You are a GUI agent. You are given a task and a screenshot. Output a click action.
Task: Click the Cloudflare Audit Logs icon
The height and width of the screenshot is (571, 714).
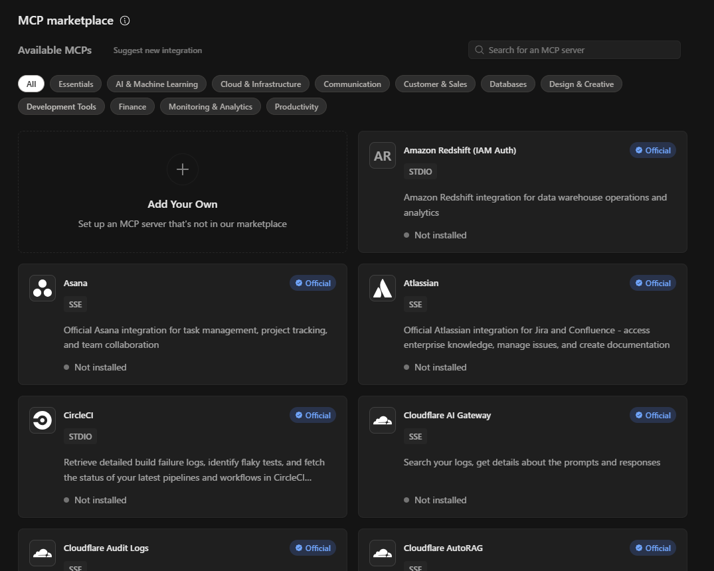pyautogui.click(x=43, y=552)
